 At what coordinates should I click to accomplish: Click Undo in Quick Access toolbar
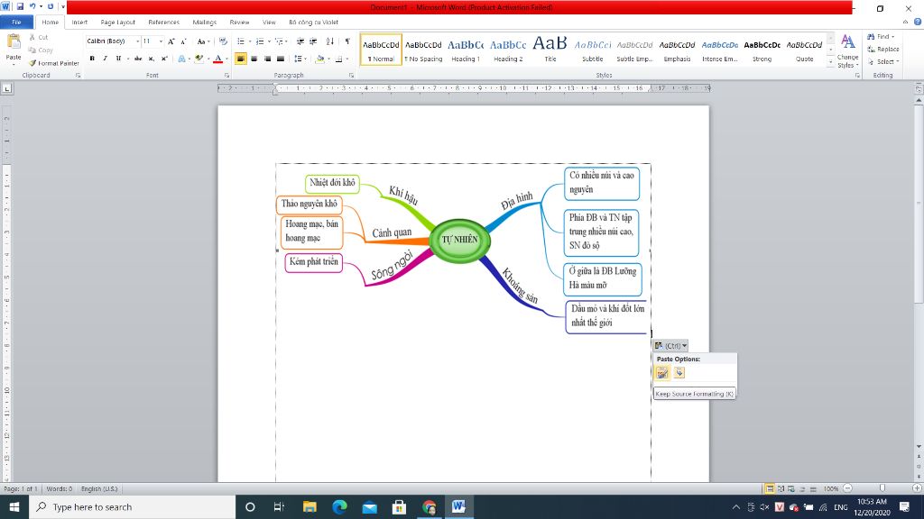32,6
